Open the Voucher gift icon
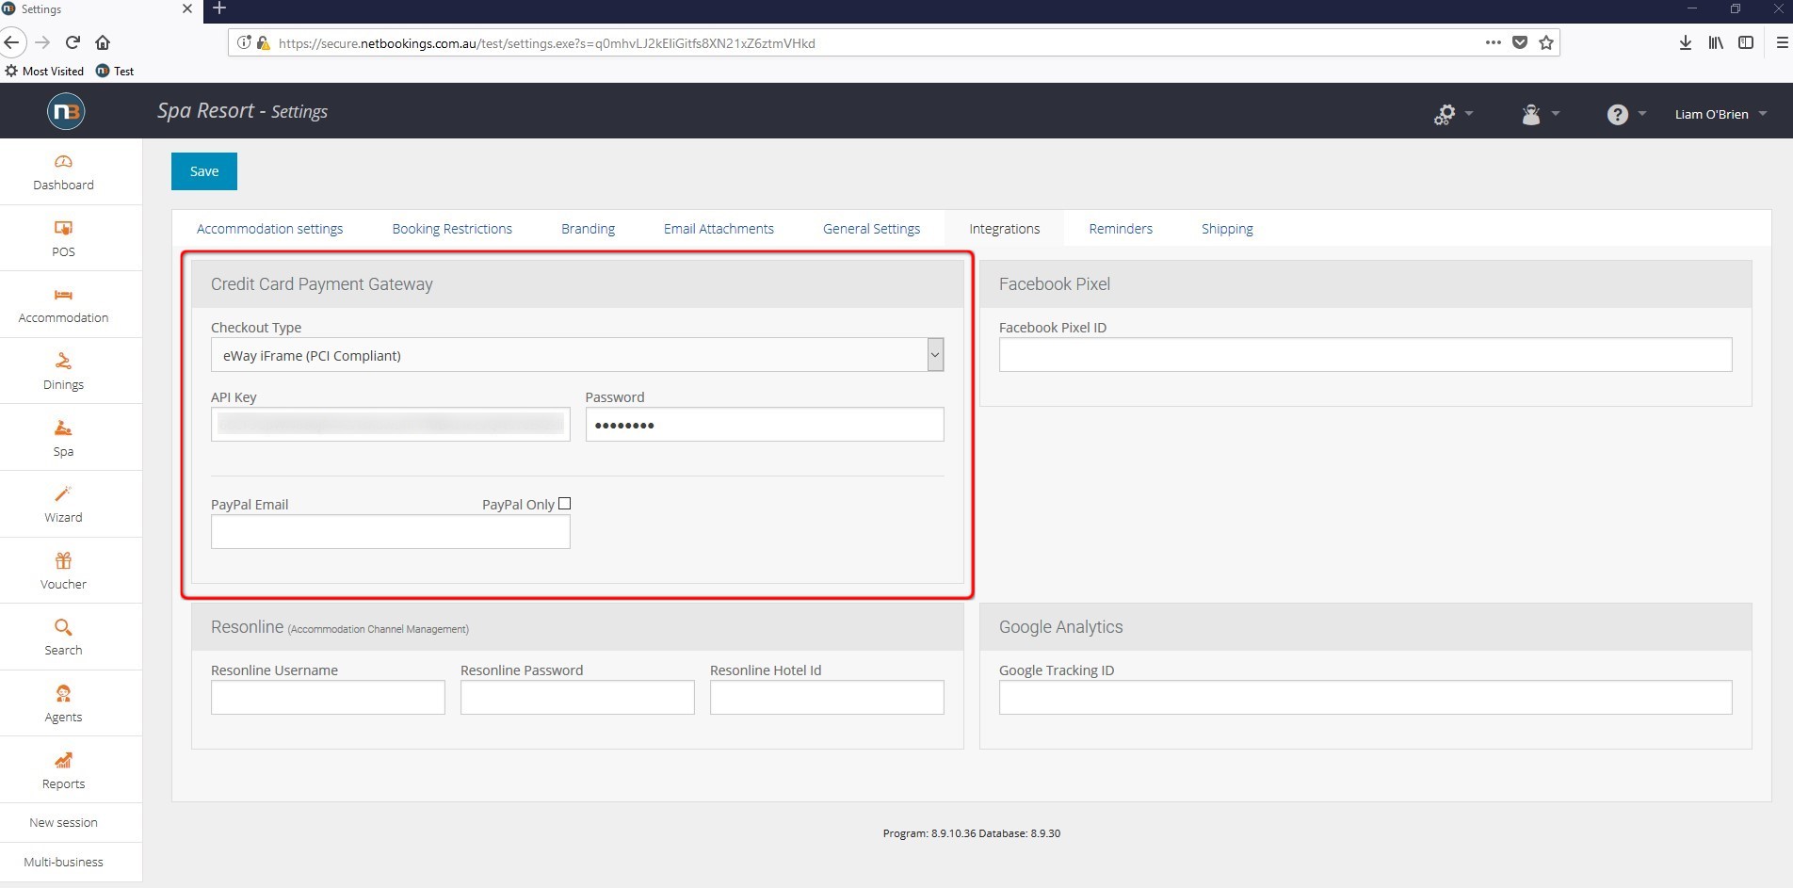Screen dimensions: 1793x888 (x=63, y=560)
